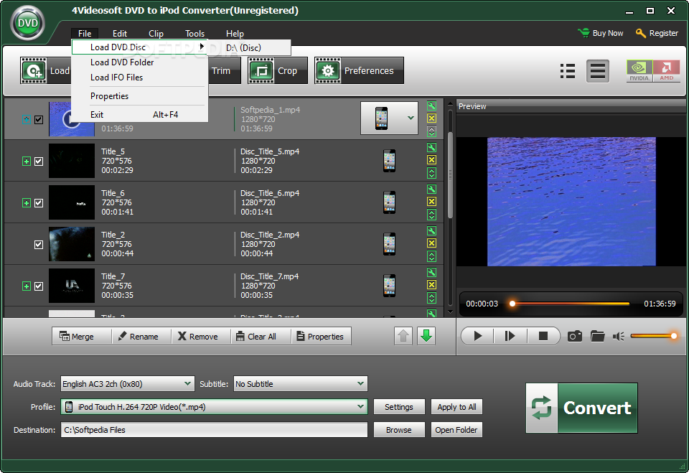Viewport: 689px width, 473px height.
Task: Remove Softpedia_1.mp4 with yellow X icon
Action: 431,118
